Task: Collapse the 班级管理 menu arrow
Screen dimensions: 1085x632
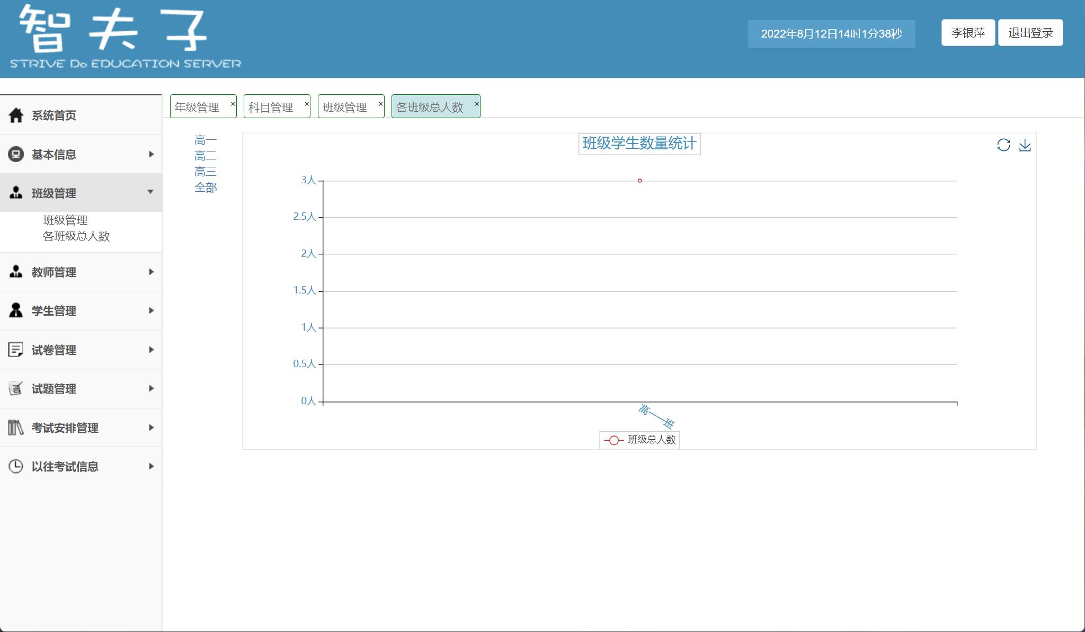Action: pyautogui.click(x=150, y=192)
